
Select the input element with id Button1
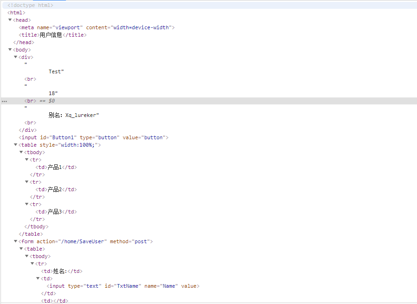pos(93,137)
